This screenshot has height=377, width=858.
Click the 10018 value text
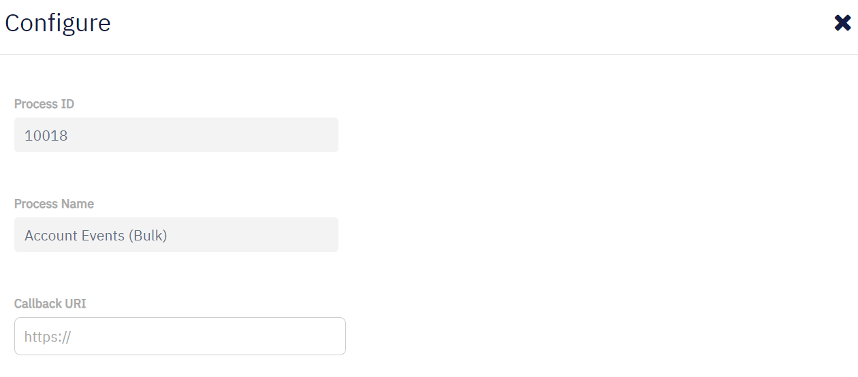point(46,135)
